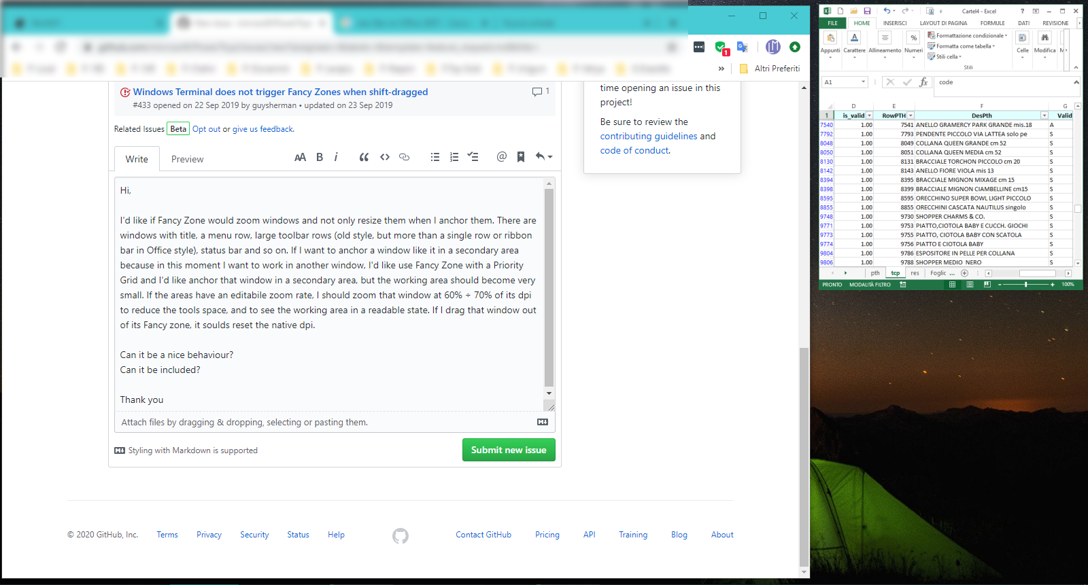Switch to the Preview tab
Image resolution: width=1088 pixels, height=585 pixels.
tap(187, 159)
